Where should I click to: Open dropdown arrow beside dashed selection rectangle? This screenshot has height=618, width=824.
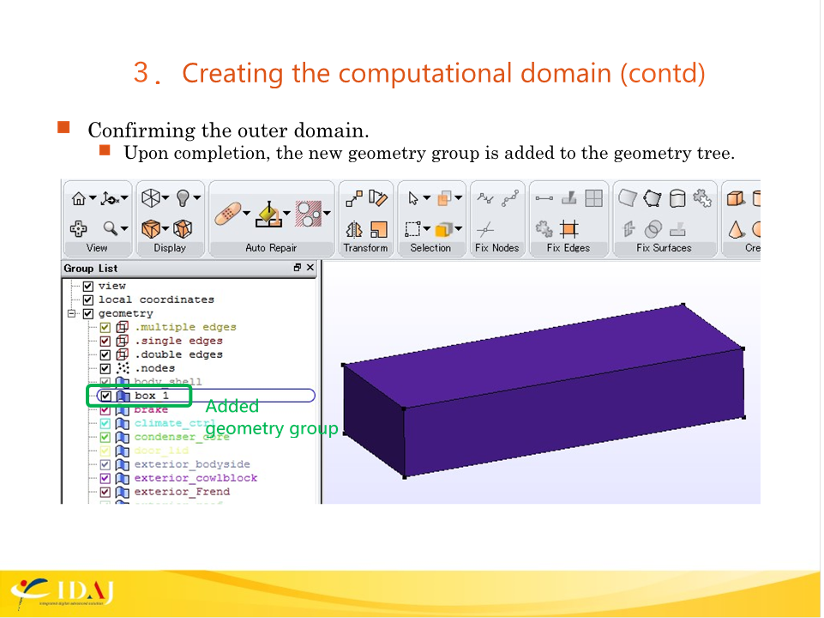[428, 229]
